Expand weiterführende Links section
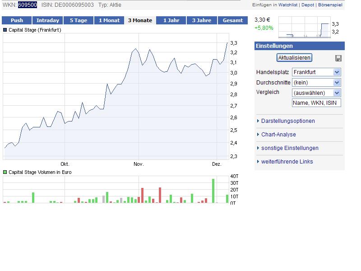Viewport: 361px width, 271px height. (x=287, y=162)
